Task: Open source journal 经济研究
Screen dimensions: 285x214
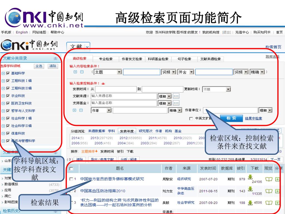Action: coord(184,179)
